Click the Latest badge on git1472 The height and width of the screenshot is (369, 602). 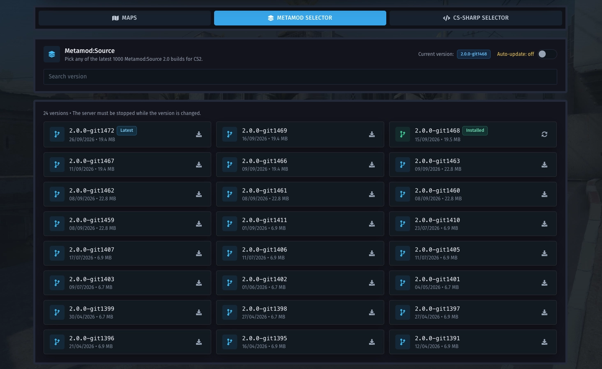coord(127,131)
